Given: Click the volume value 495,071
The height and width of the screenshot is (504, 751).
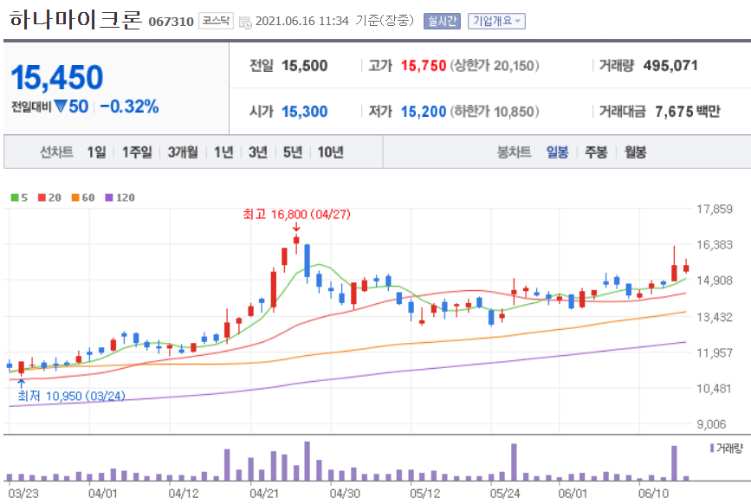Looking at the screenshot, I should click(x=670, y=66).
